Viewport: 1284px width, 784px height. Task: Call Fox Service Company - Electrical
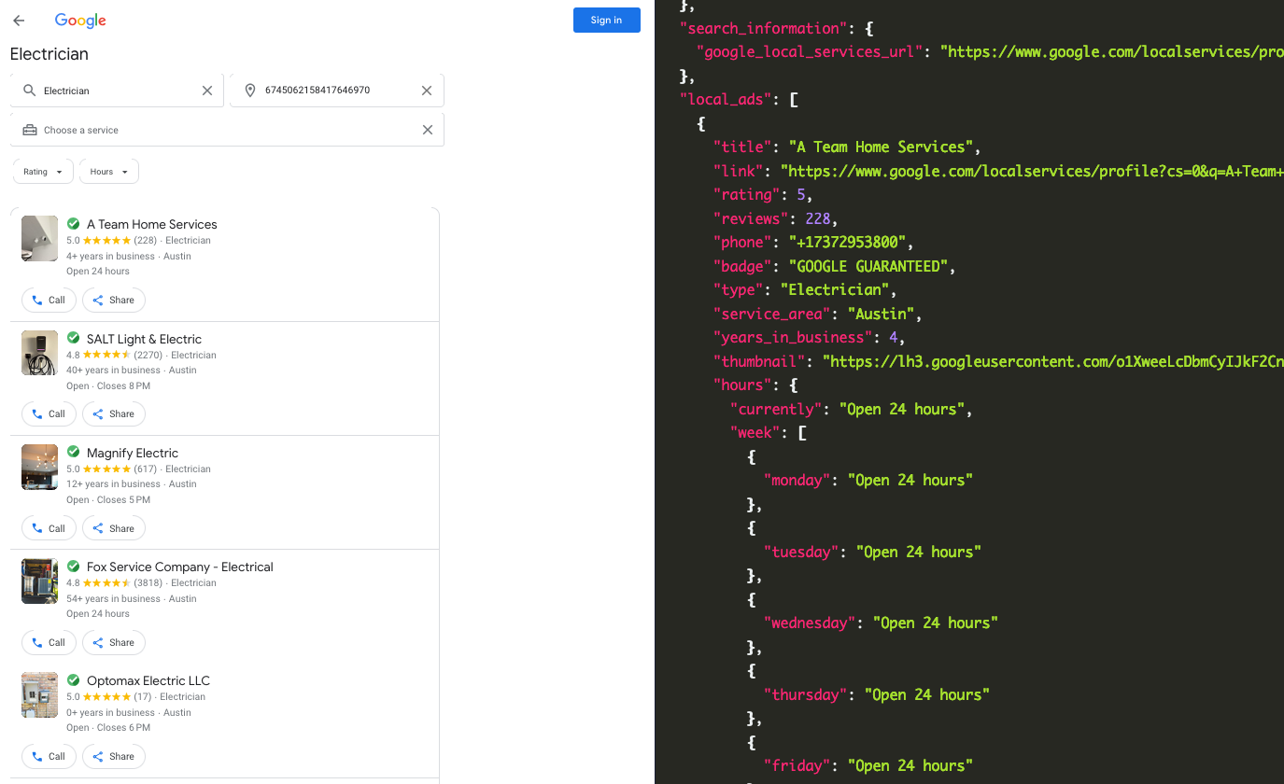click(x=49, y=642)
